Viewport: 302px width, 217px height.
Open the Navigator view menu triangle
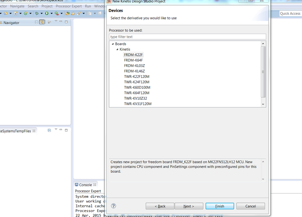[56, 21]
